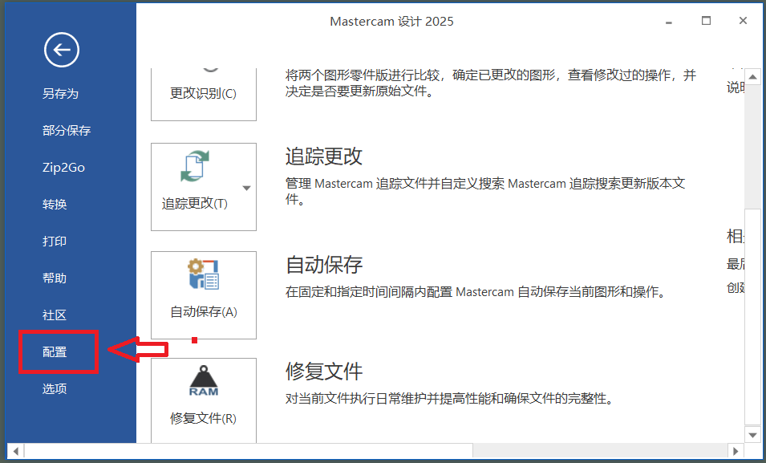The height and width of the screenshot is (463, 766).
Task: Select 部分保存 in the sidebar
Action: (x=67, y=131)
